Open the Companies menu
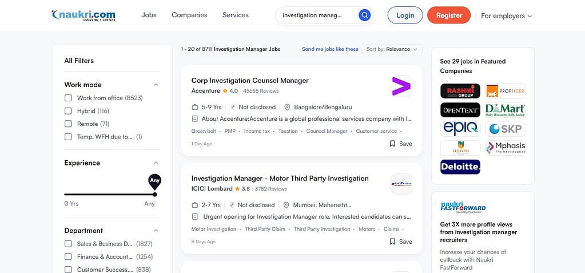Image resolution: width=585 pixels, height=273 pixels. tap(189, 15)
